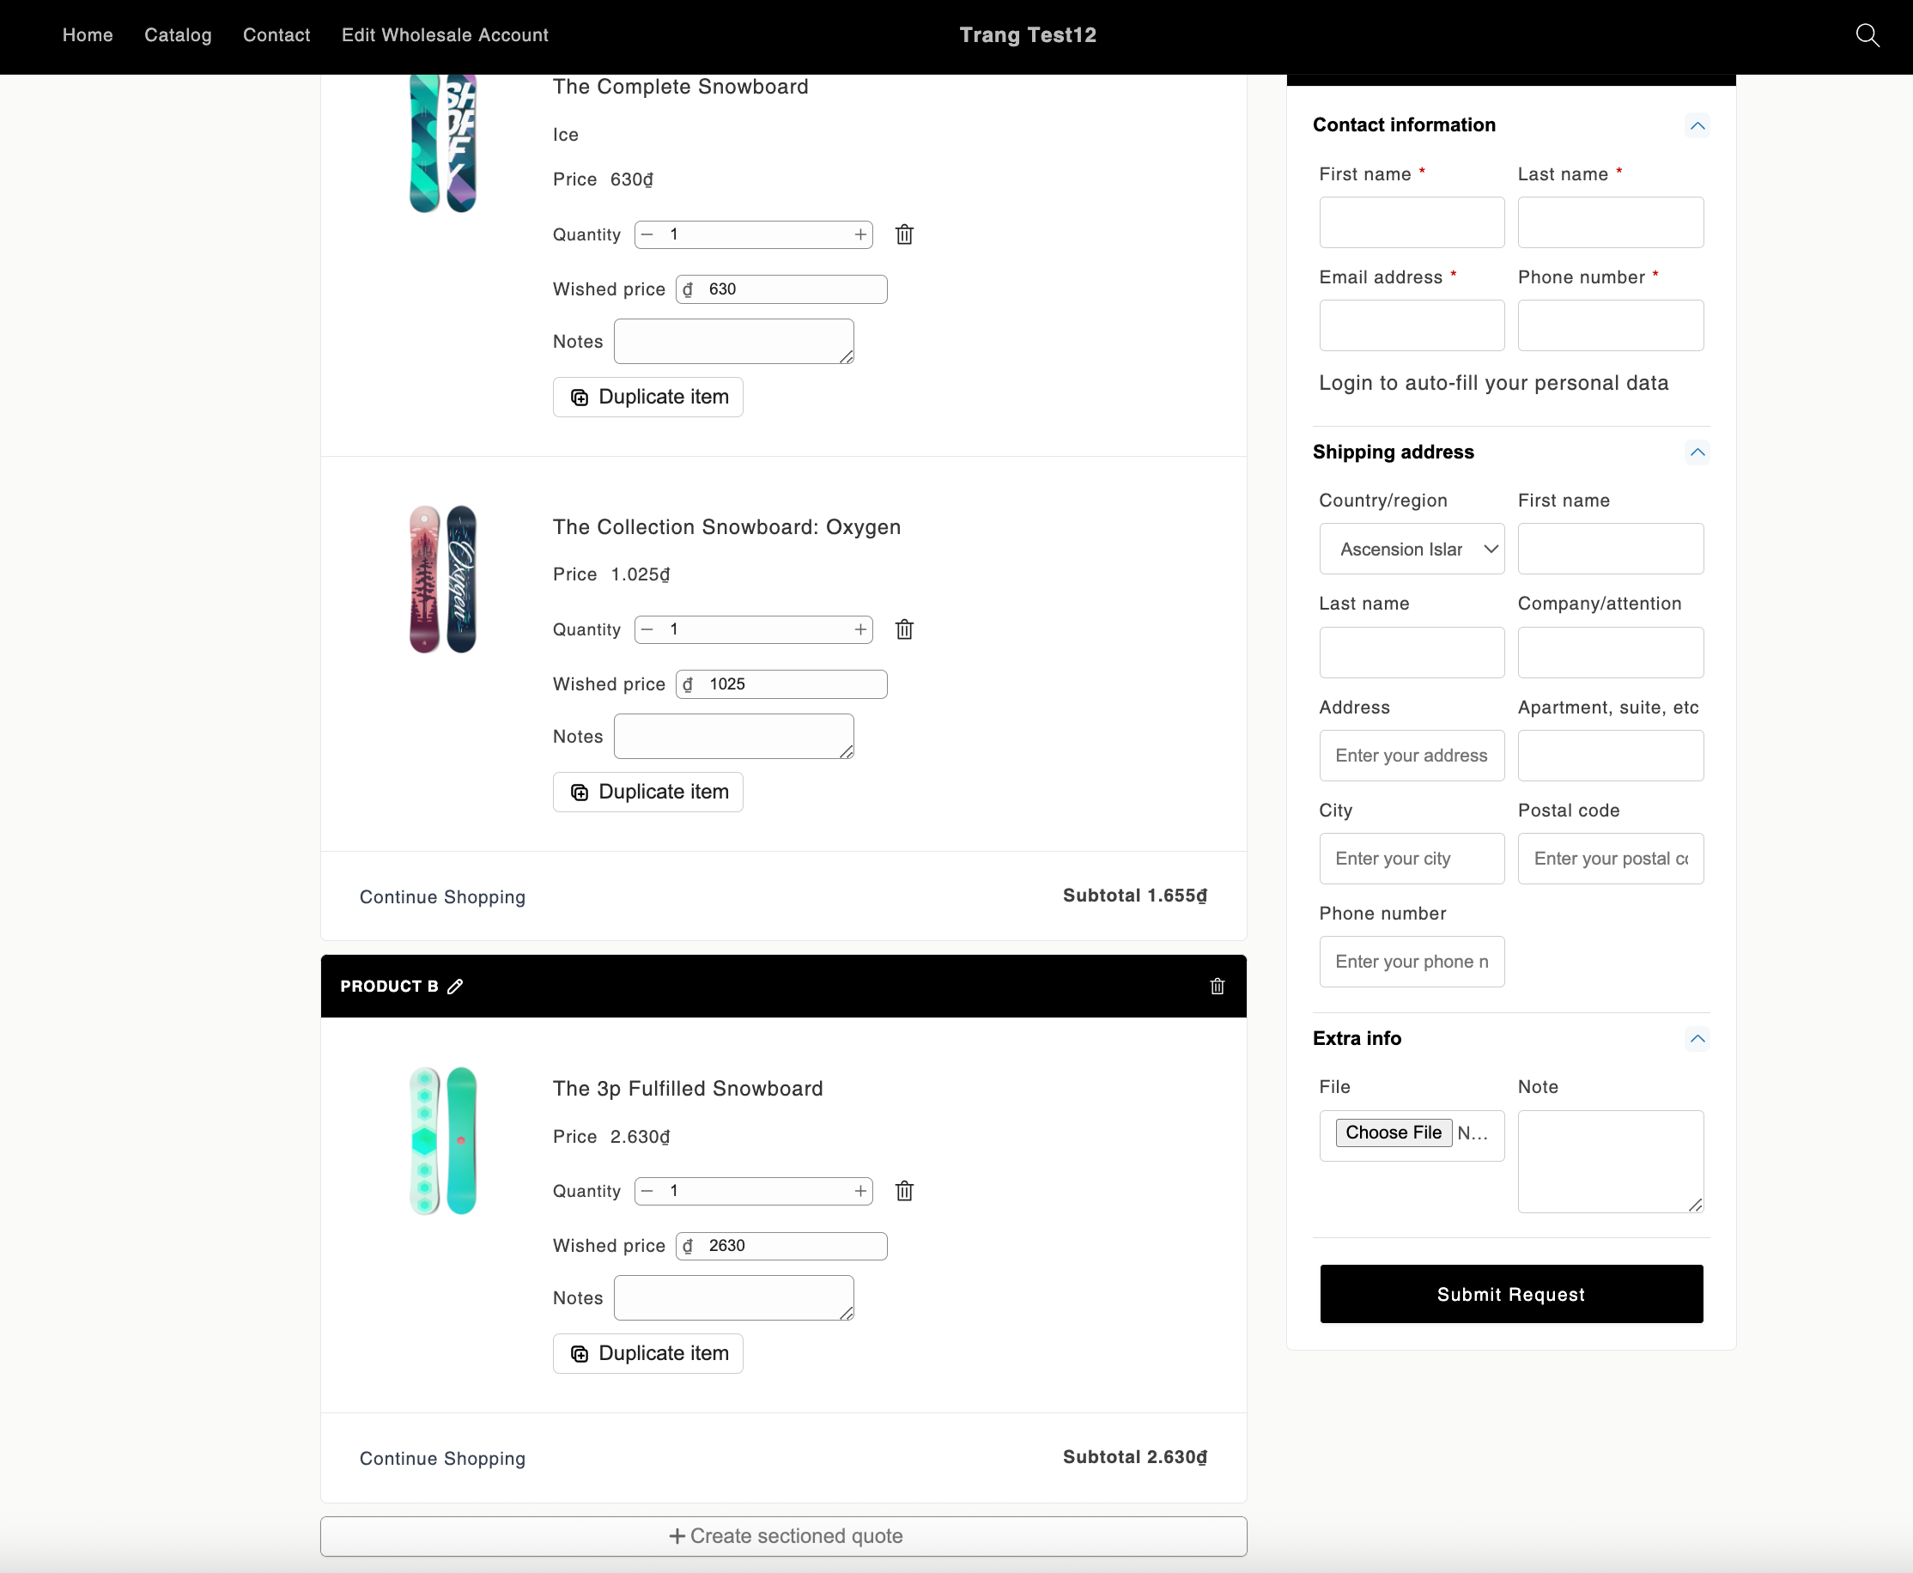
Task: Duplicate The Collection Snowboard: Oxygen item
Action: pos(648,792)
